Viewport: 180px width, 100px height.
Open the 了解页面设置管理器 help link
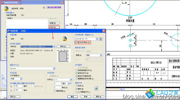pyautogui.click(x=54, y=7)
